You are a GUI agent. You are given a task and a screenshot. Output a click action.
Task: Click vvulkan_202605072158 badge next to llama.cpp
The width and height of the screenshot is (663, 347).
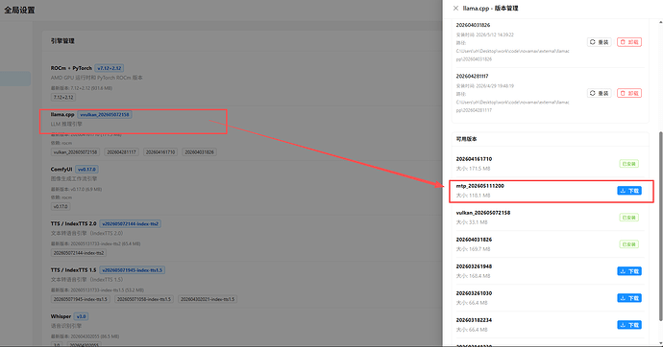[x=105, y=115]
